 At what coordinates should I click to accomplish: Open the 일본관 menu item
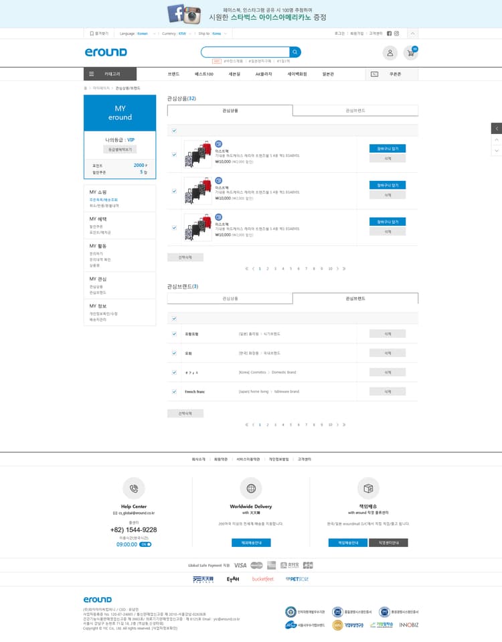(328, 74)
